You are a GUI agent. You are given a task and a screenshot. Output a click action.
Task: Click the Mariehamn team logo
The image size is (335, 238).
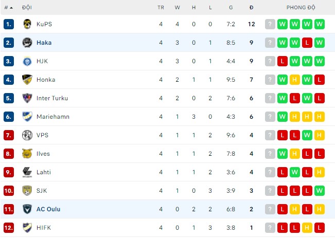point(27,117)
